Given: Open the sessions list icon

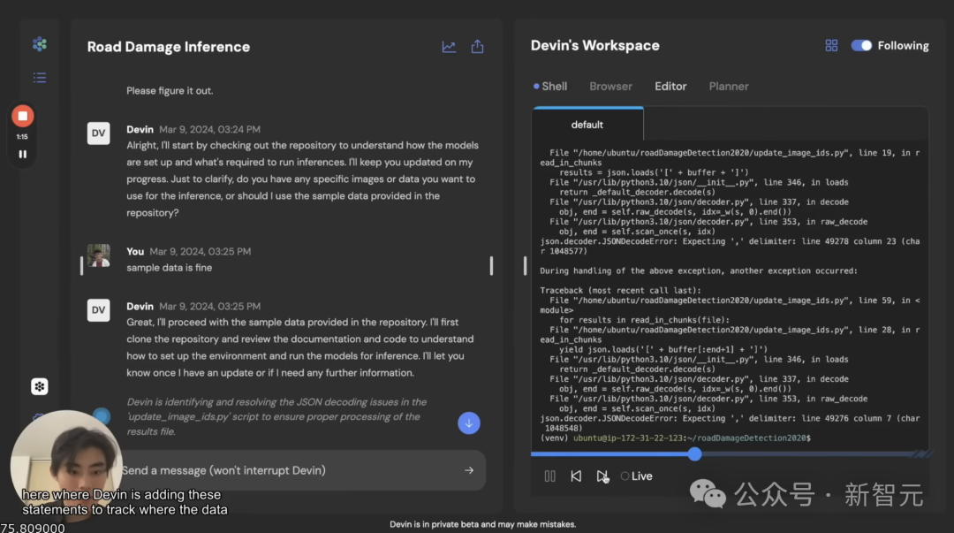Looking at the screenshot, I should click(x=40, y=78).
